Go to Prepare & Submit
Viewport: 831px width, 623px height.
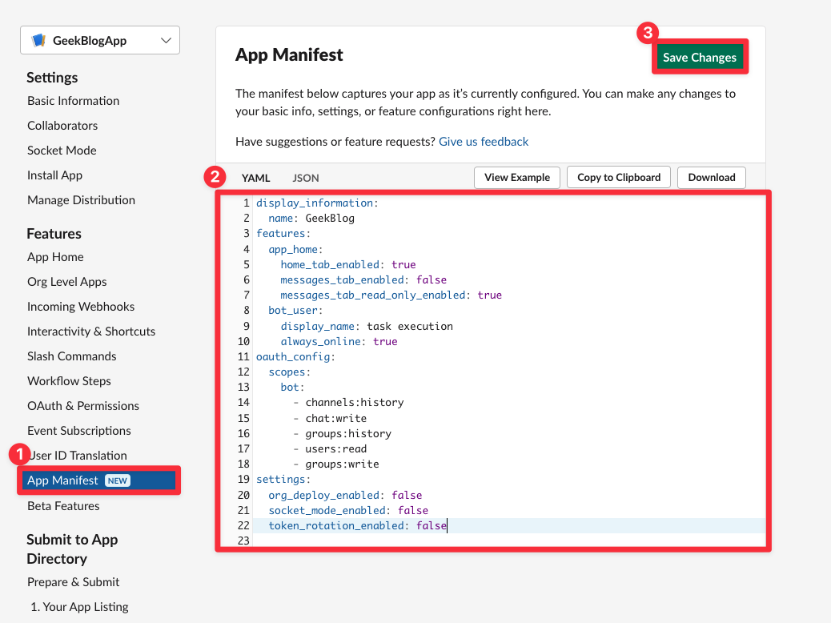[x=73, y=582]
